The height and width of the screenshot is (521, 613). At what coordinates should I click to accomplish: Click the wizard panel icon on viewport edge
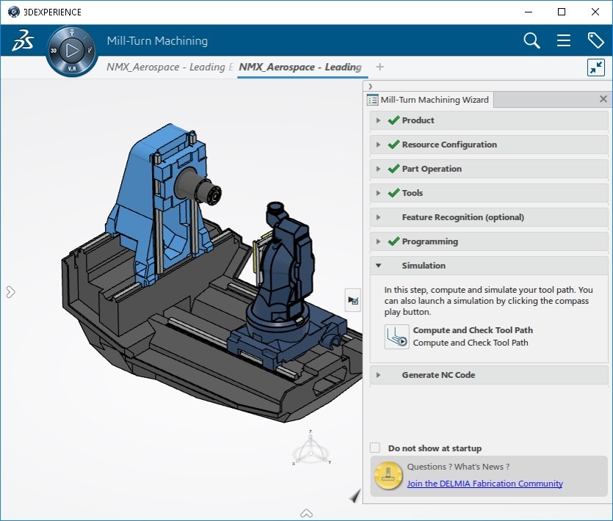pyautogui.click(x=352, y=300)
